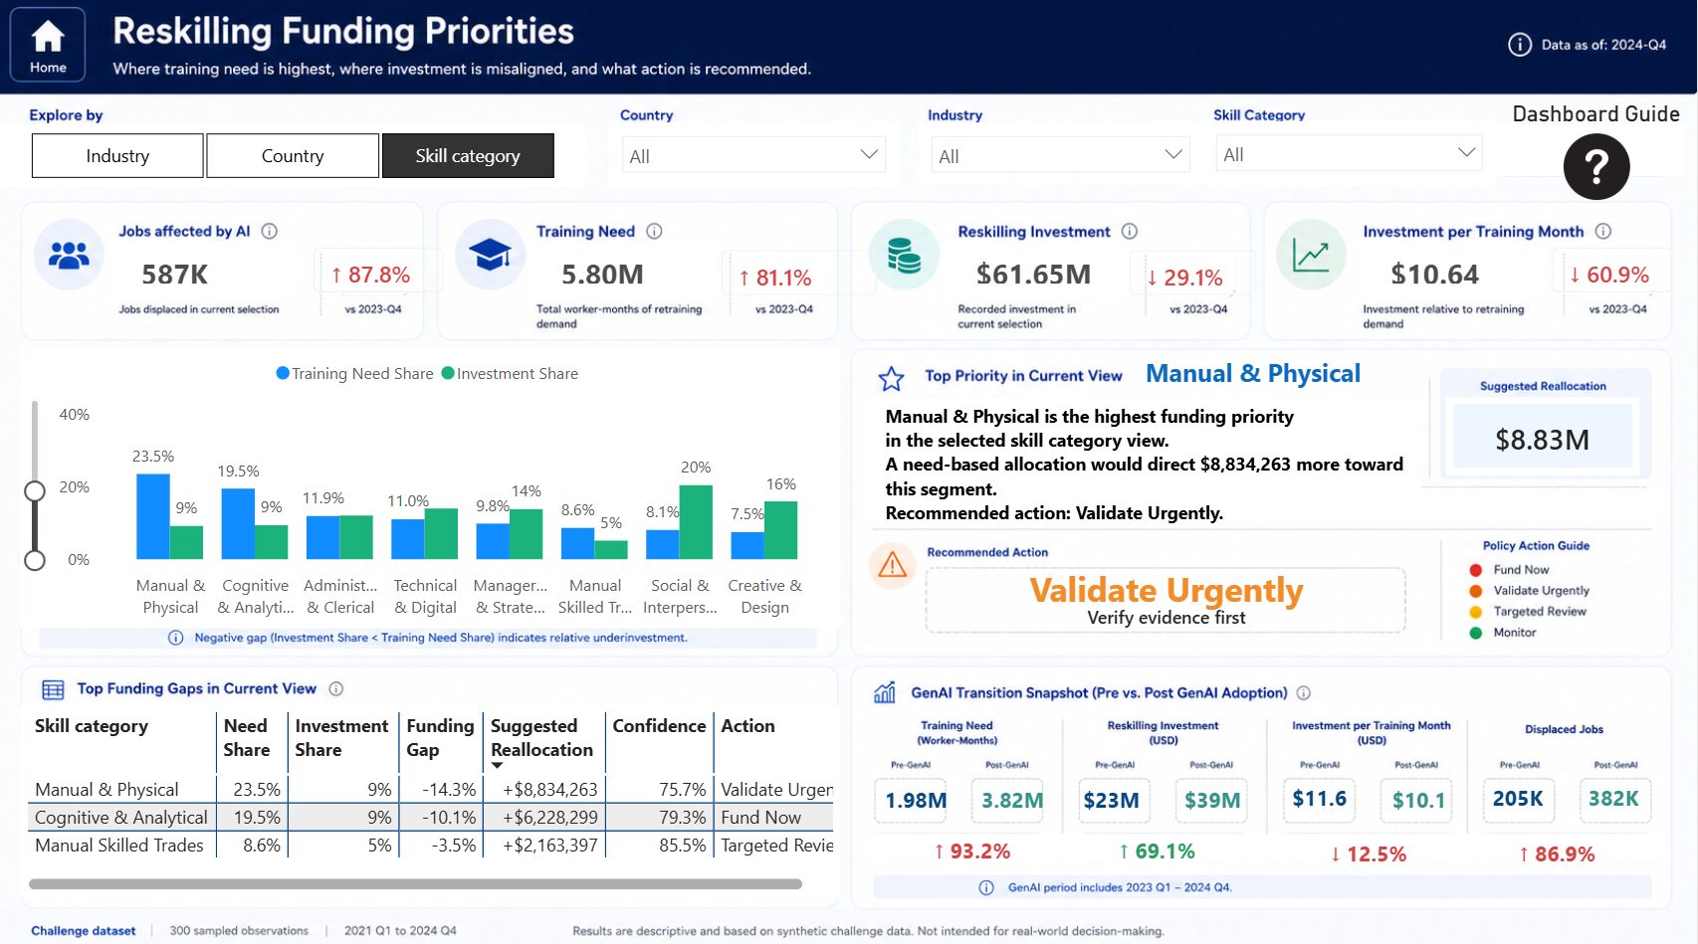Click info icon beside GenAI Transition Snapshot
Screen dimensions: 1698x944
1304,692
